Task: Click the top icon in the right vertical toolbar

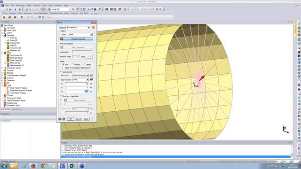Action: click(x=299, y=23)
